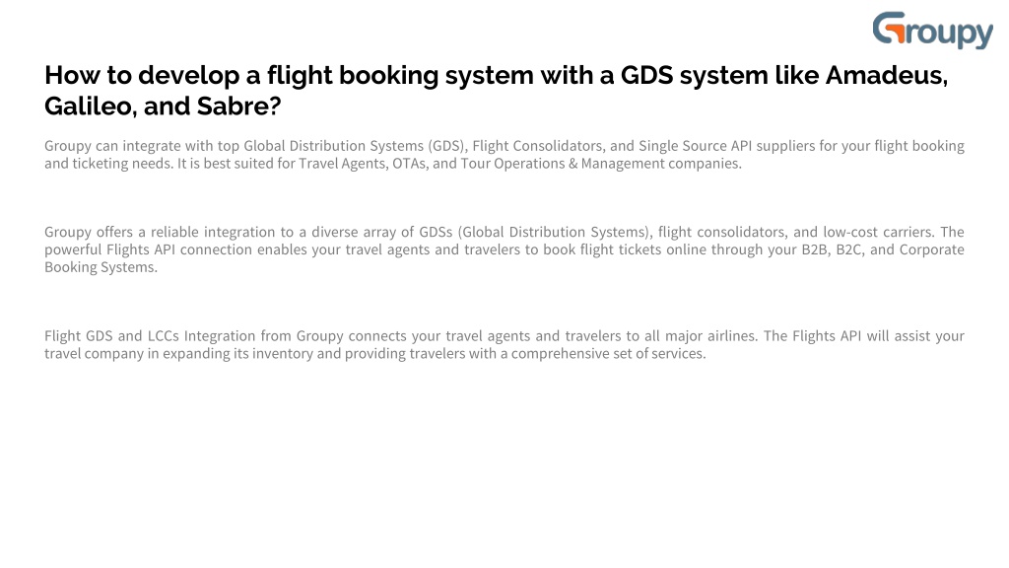Click the third paragraph starting 'Flight GDS and LCCs'
The width and height of the screenshot is (1009, 568).
pos(504,344)
